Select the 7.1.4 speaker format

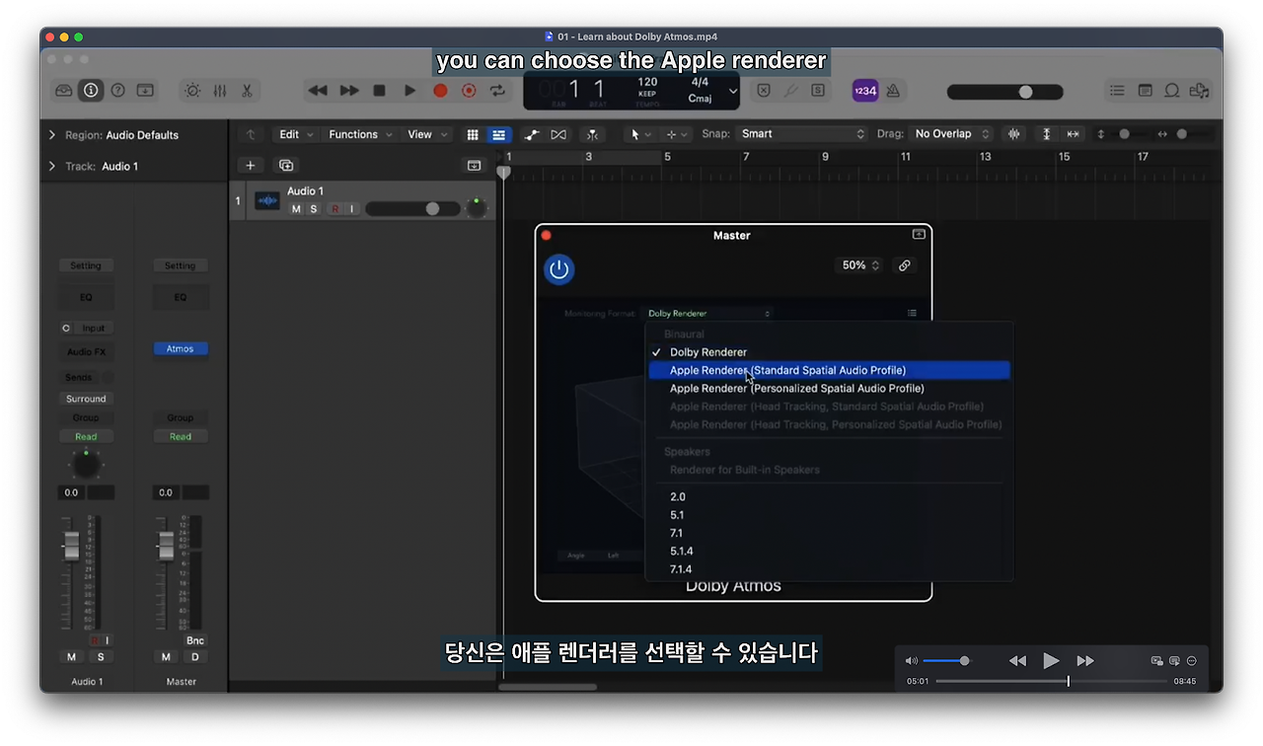(829, 569)
